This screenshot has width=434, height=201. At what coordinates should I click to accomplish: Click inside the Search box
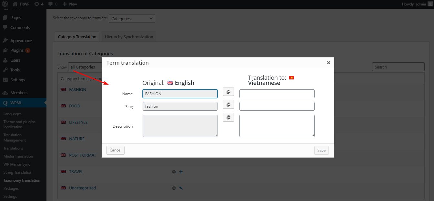pyautogui.click(x=398, y=67)
